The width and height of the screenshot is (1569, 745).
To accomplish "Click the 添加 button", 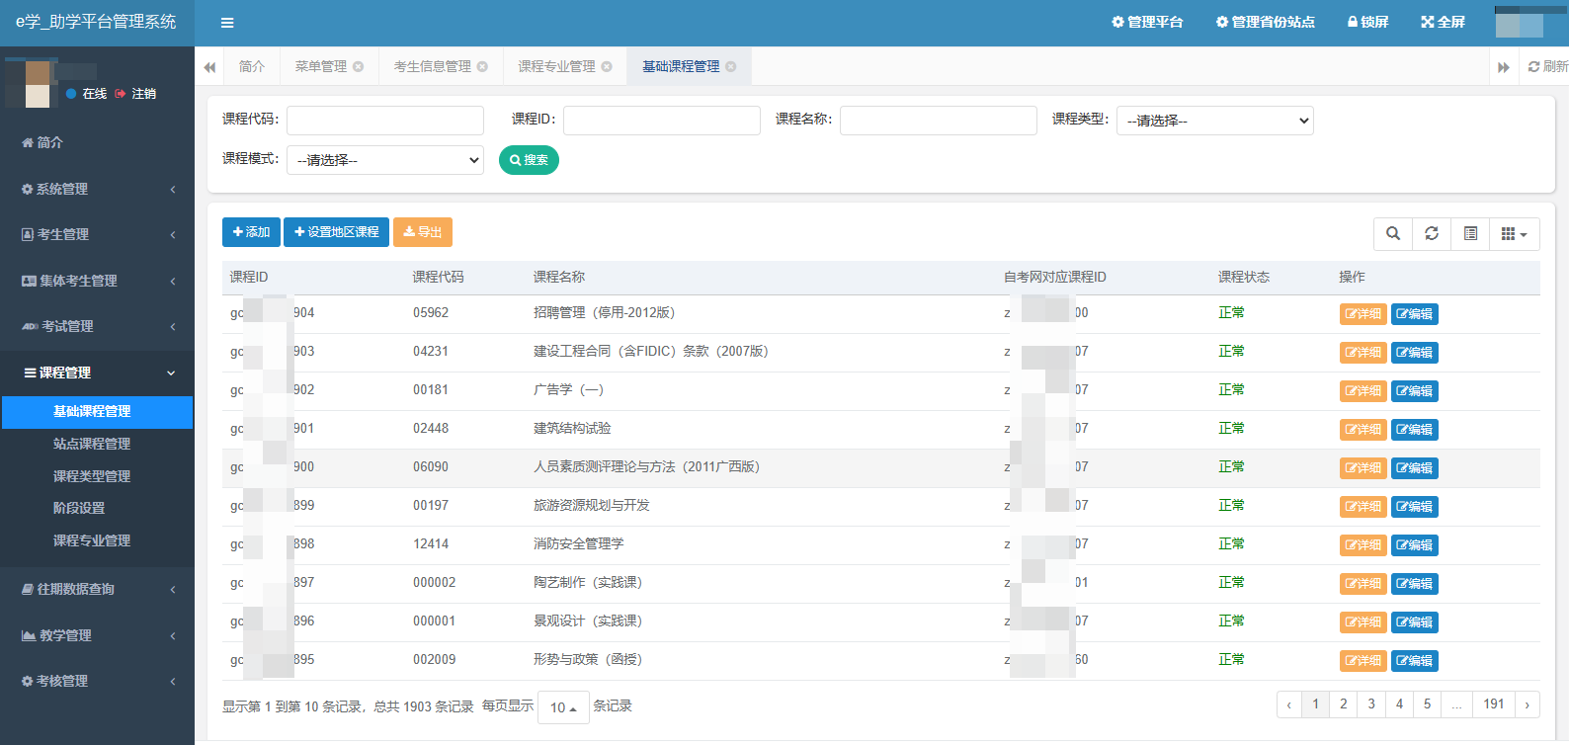I will tap(251, 232).
